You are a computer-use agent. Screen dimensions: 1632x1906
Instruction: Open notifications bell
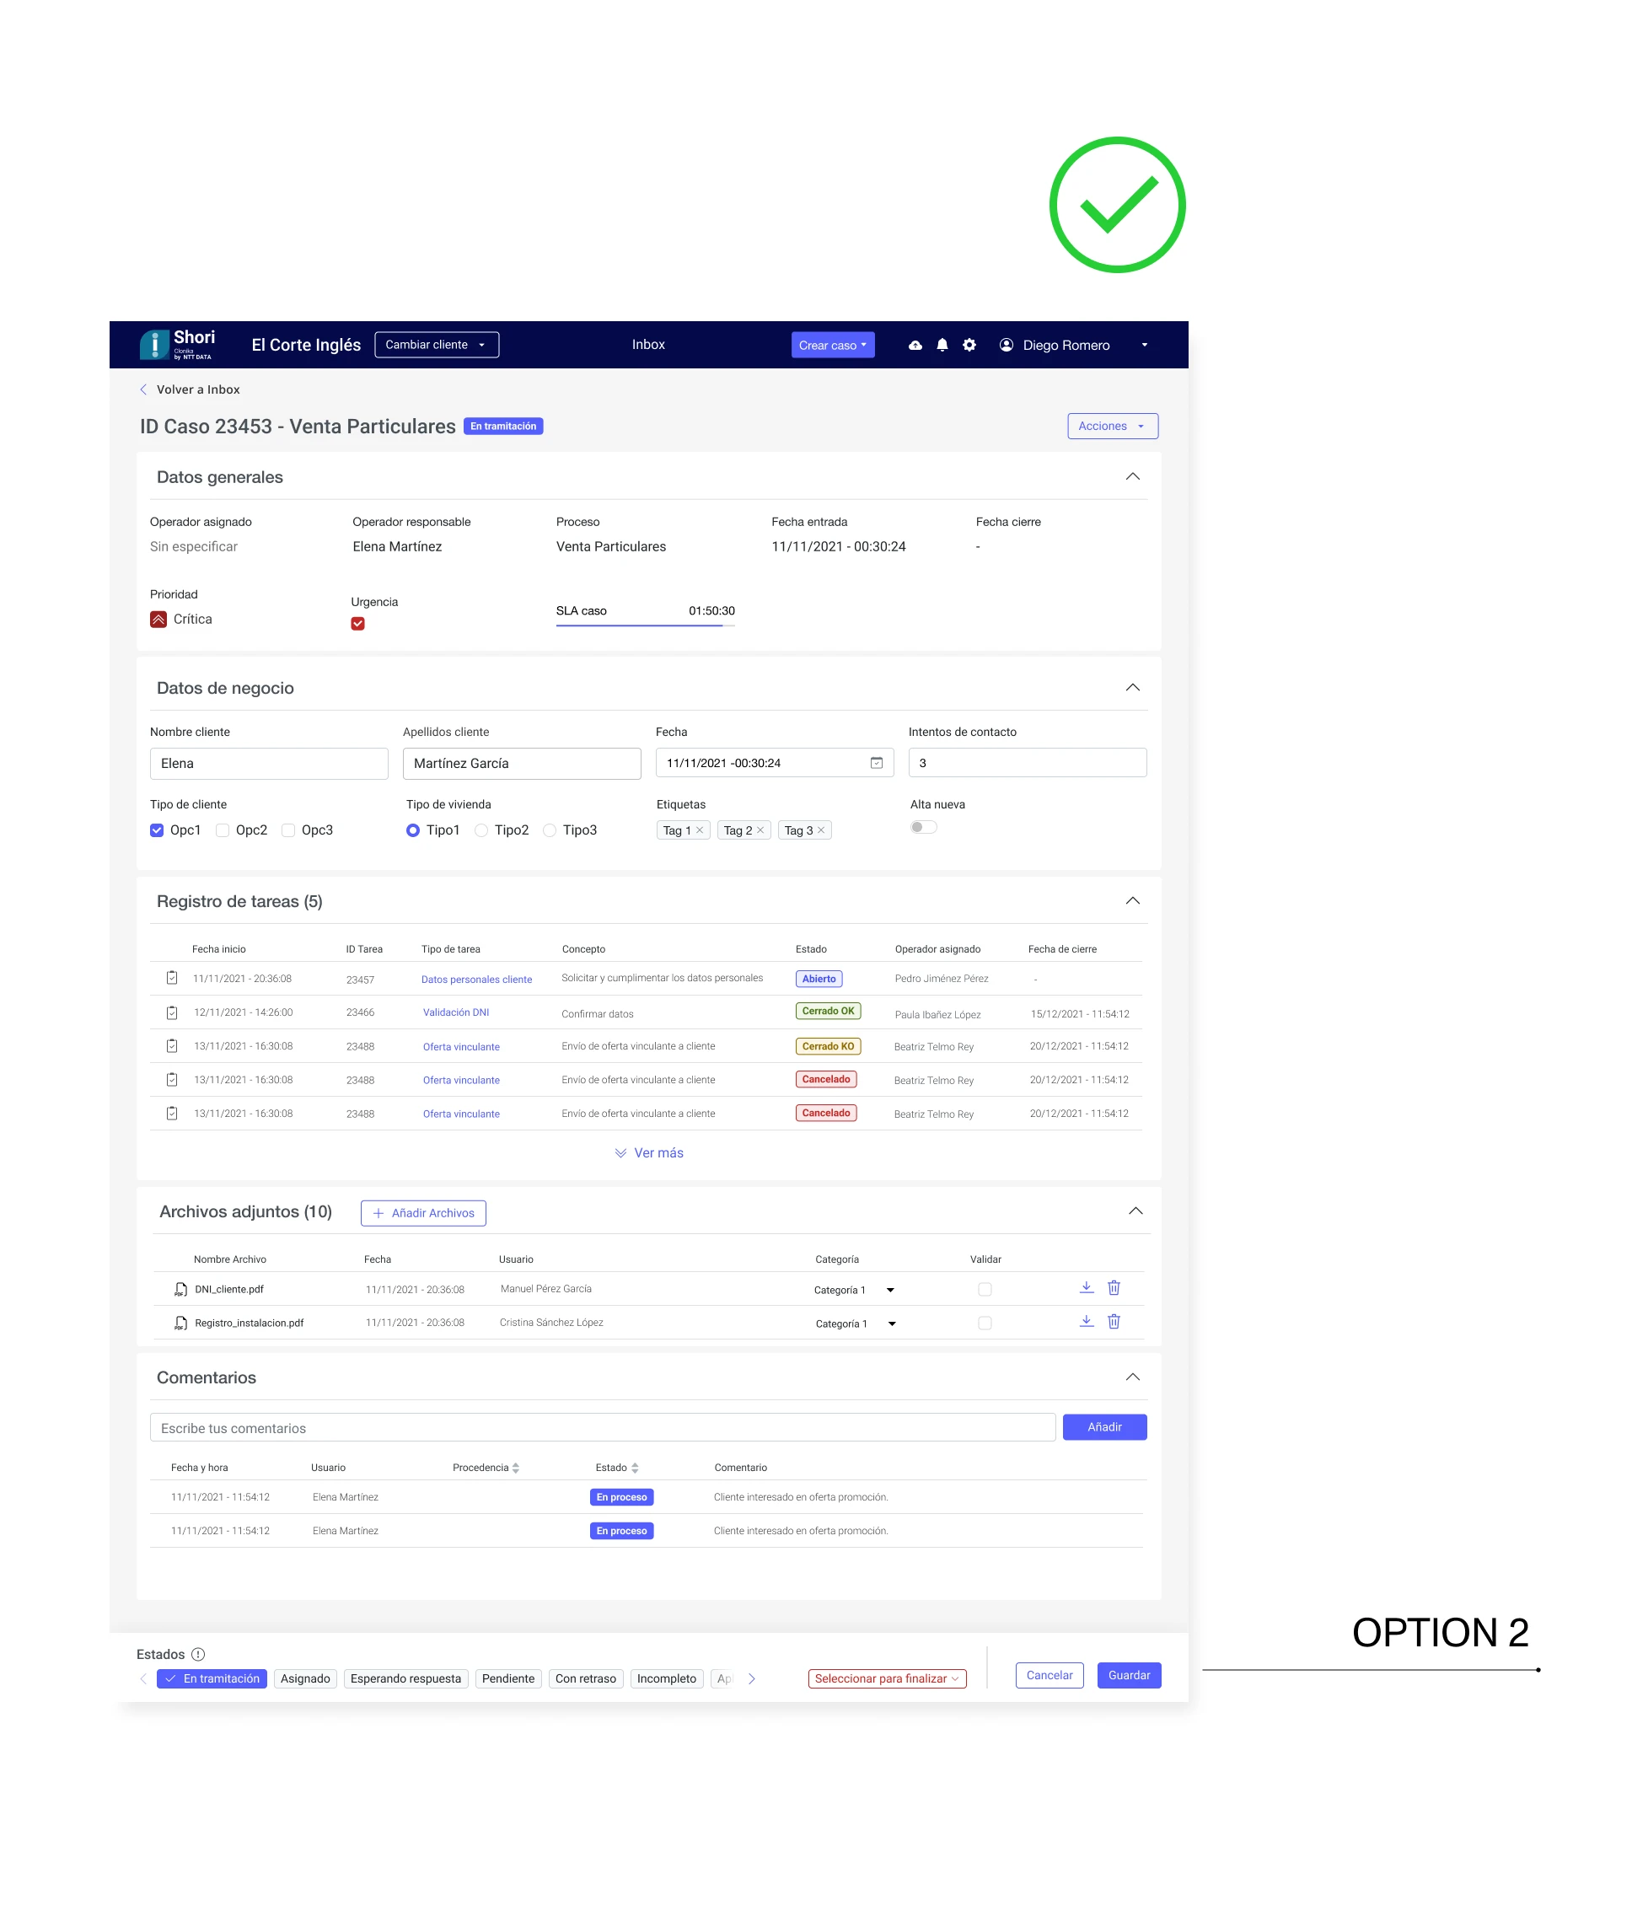click(x=942, y=345)
